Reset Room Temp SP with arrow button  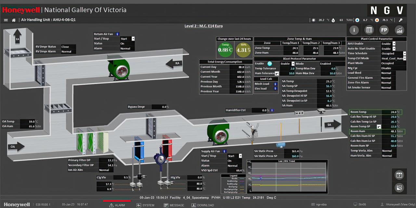pos(379,127)
